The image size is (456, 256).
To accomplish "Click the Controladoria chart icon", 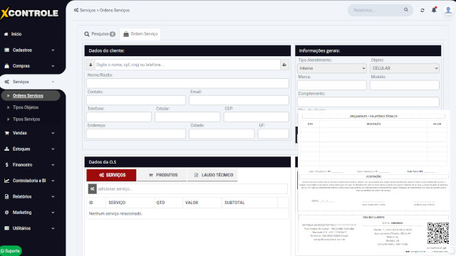I will (6, 181).
